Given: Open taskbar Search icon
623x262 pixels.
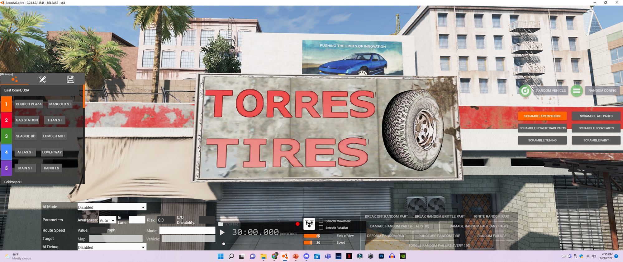Looking at the screenshot, I should pos(231,256).
